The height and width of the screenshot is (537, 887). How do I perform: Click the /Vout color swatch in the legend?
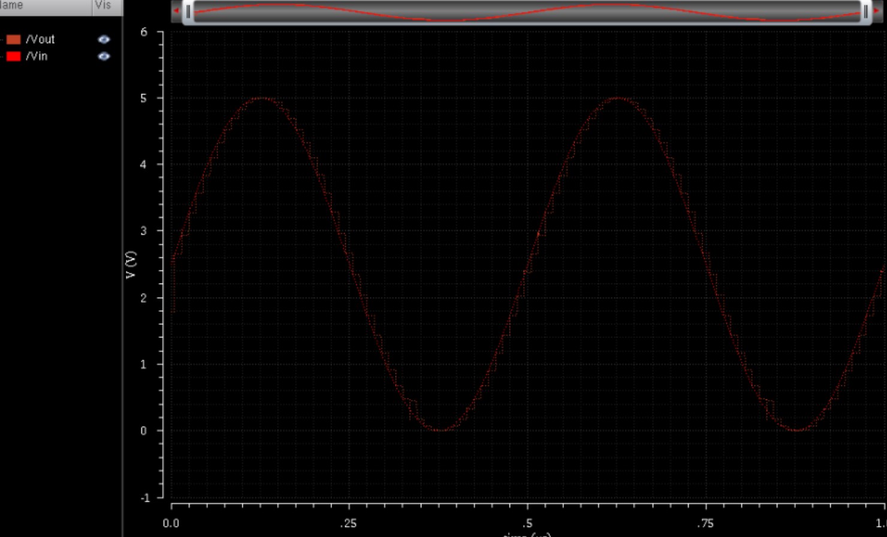tap(14, 40)
